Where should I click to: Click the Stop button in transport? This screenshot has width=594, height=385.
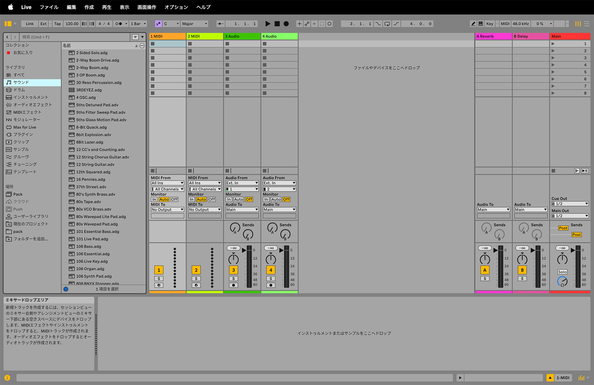pyautogui.click(x=277, y=24)
